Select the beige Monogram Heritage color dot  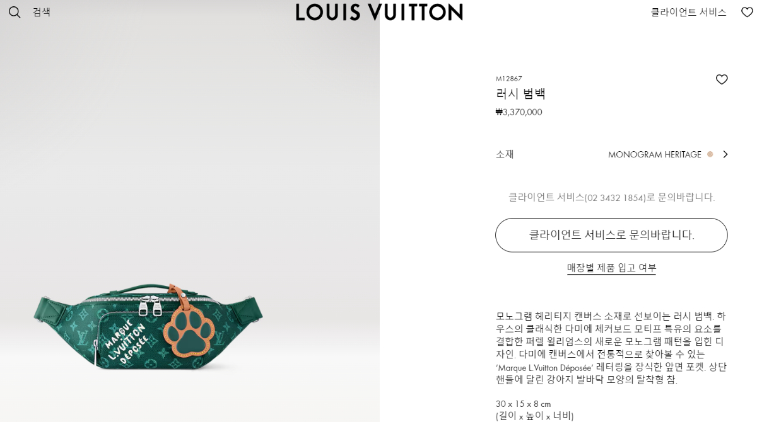710,154
